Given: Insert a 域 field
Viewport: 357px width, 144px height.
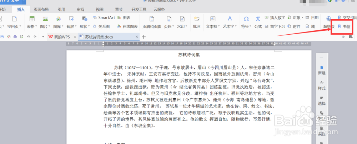Looking at the screenshot, I should 310,27.
